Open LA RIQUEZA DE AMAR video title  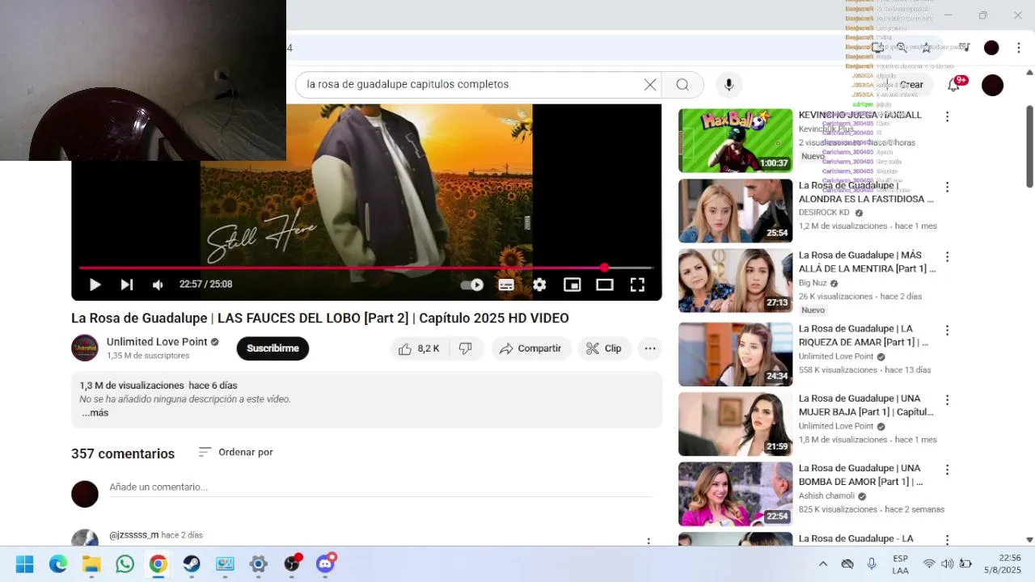pyautogui.click(x=863, y=335)
